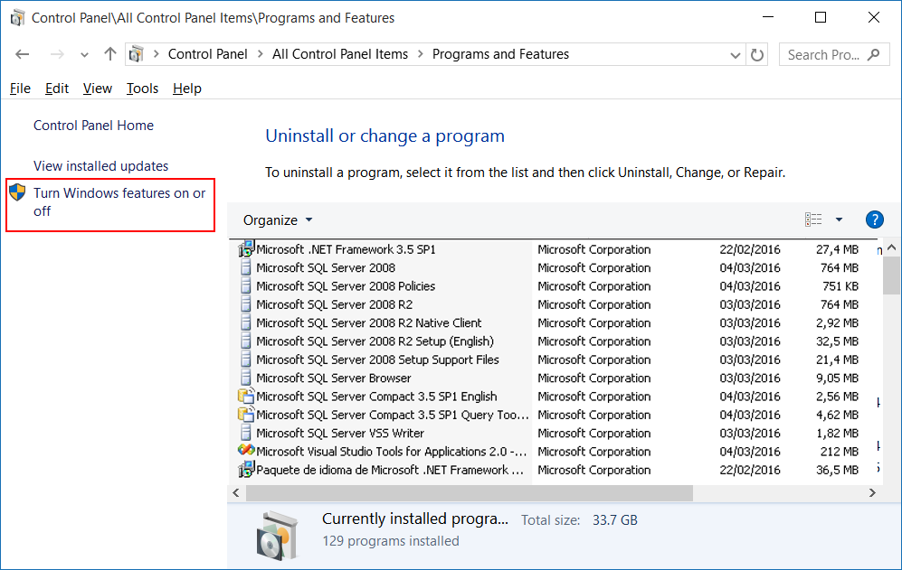This screenshot has width=902, height=570.
Task: Click the Search Programs input field
Action: pyautogui.click(x=834, y=54)
